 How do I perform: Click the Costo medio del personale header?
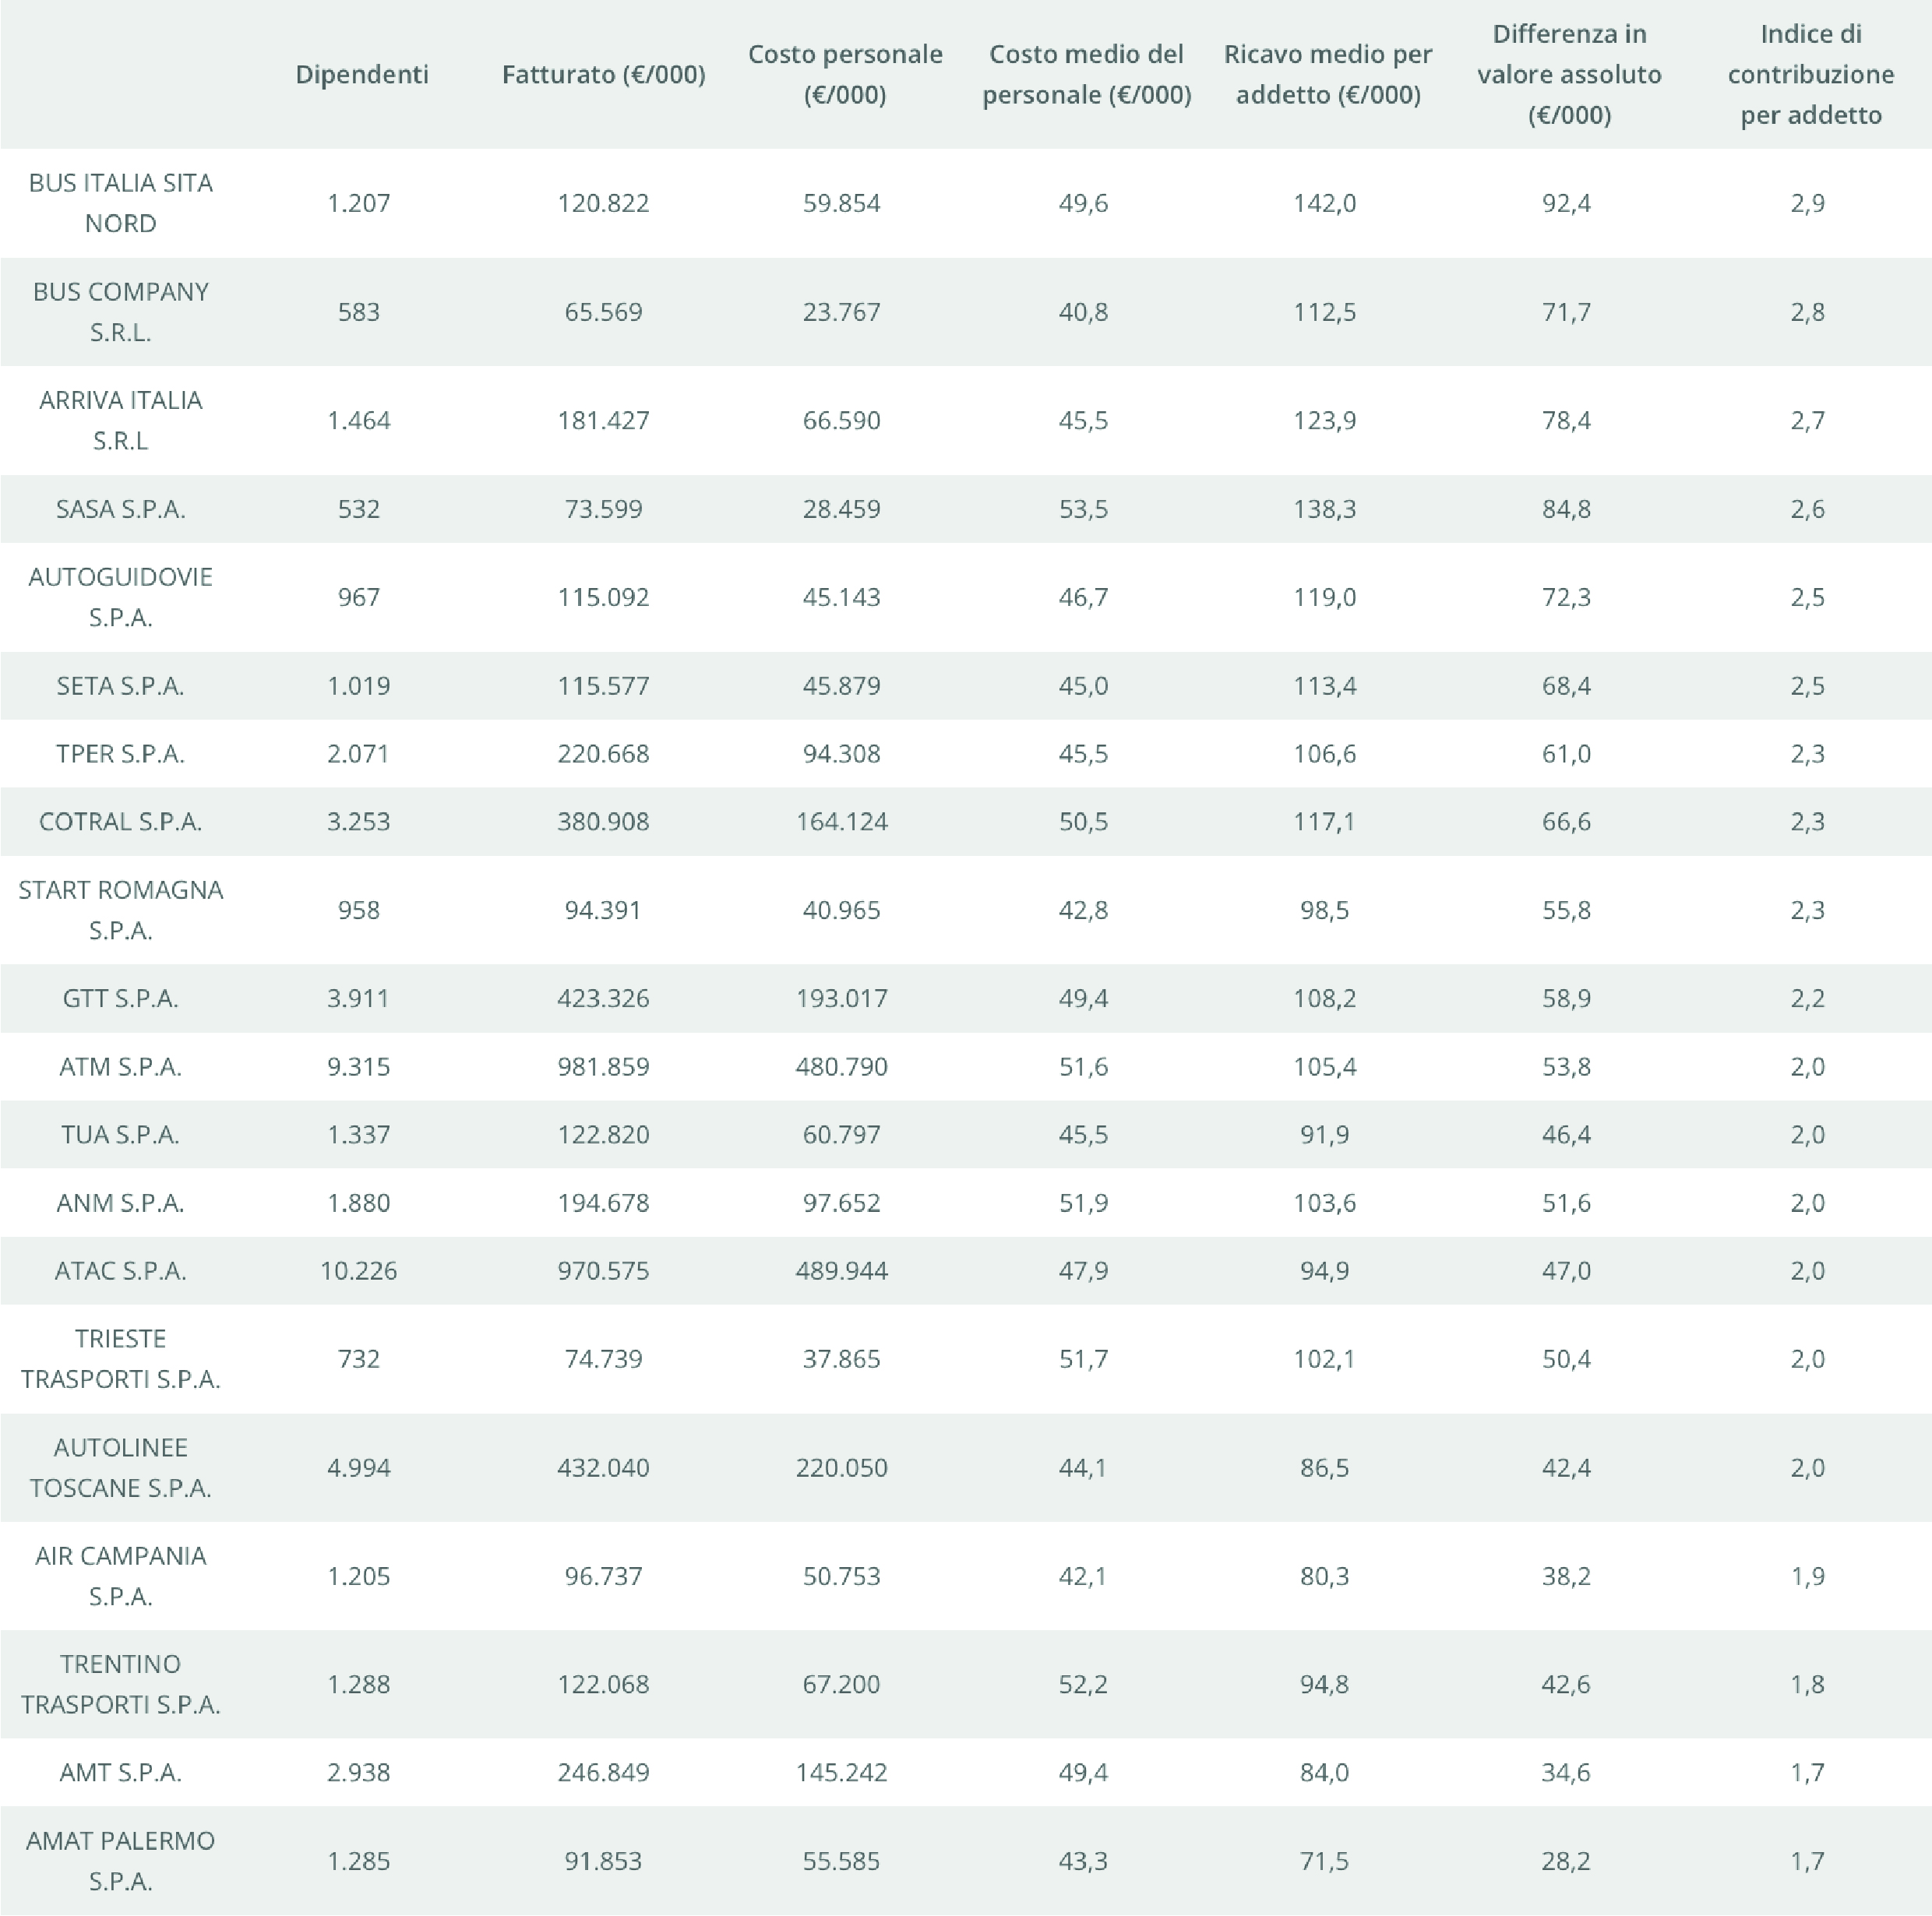click(x=1086, y=74)
